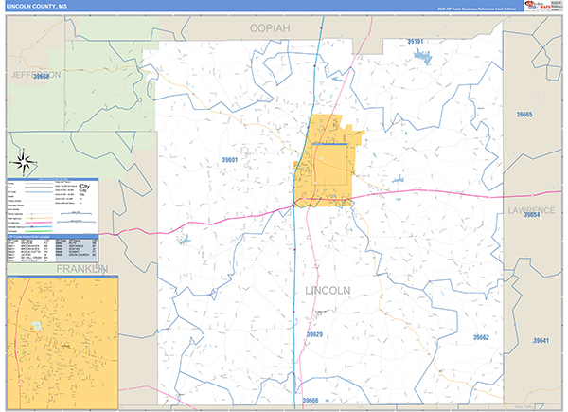Image resolution: width=568 pixels, height=412 pixels.
Task: Click the LINCOLN county label
Action: [x=328, y=291]
